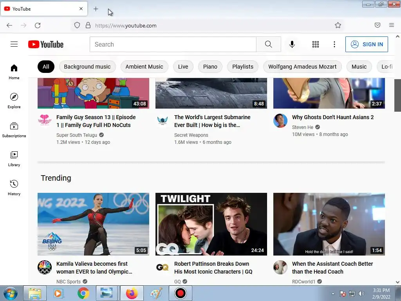Open Explore from the sidebar
This screenshot has height=301, width=401.
[x=14, y=101]
